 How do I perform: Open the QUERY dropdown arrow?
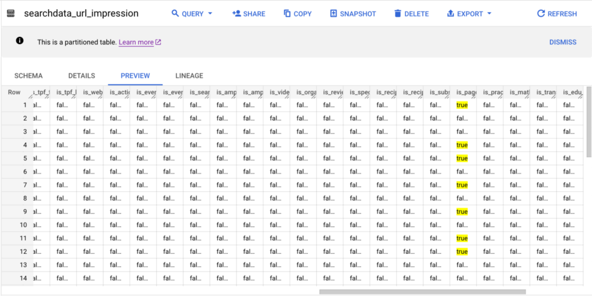(210, 14)
